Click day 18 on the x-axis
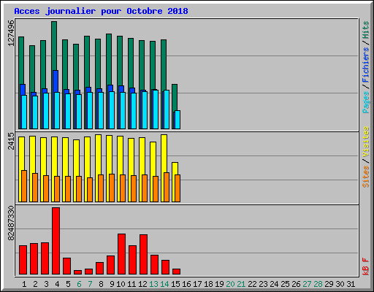 click(208, 284)
